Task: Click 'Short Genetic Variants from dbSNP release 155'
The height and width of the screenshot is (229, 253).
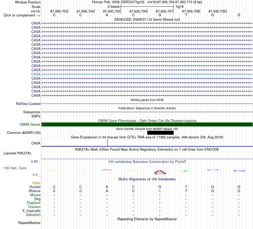Action: coord(147,129)
